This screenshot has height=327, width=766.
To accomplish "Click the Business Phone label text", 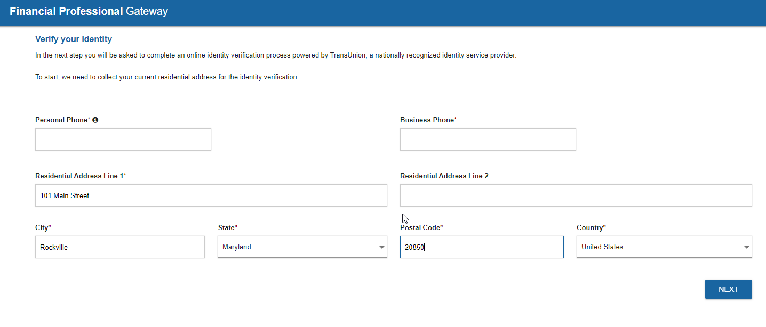I will coord(427,120).
